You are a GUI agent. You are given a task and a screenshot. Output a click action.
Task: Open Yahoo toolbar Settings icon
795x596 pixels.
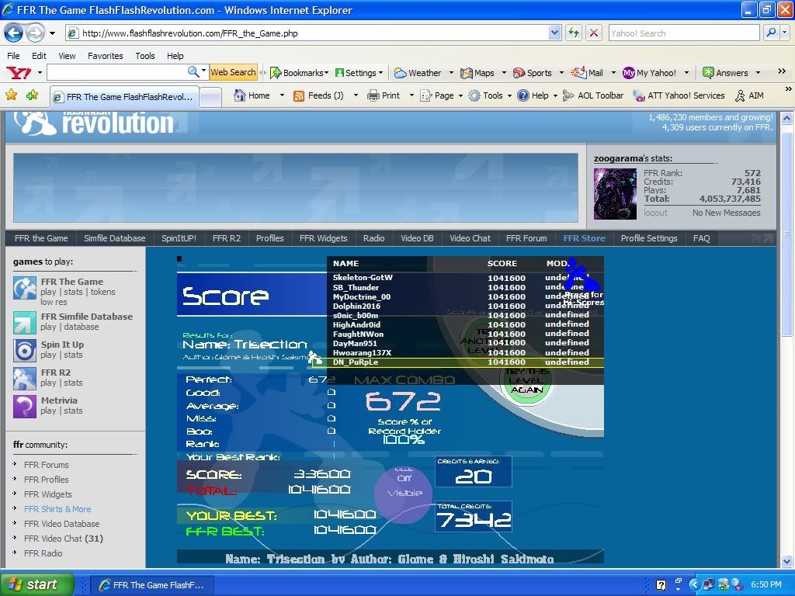[x=340, y=73]
